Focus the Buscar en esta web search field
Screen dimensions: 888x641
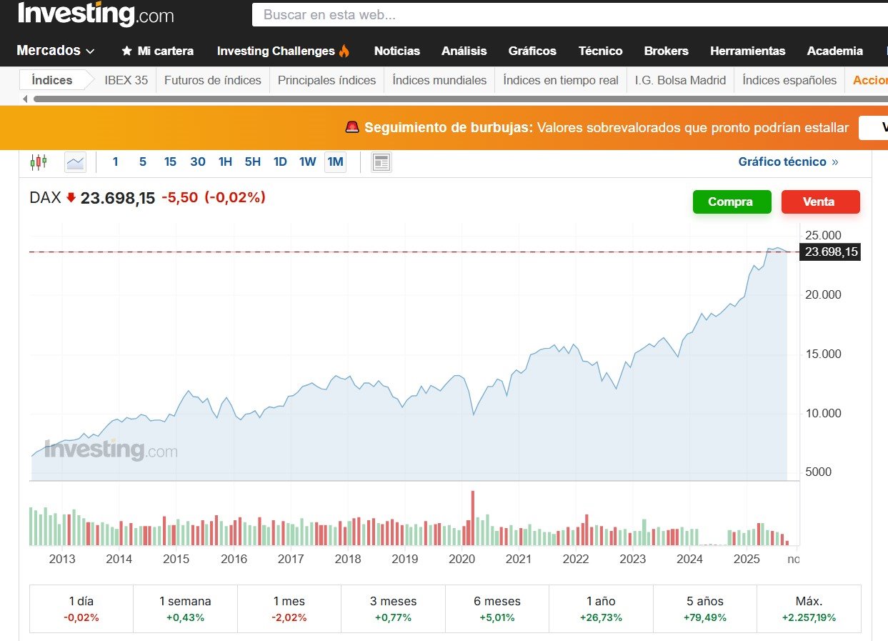(564, 14)
